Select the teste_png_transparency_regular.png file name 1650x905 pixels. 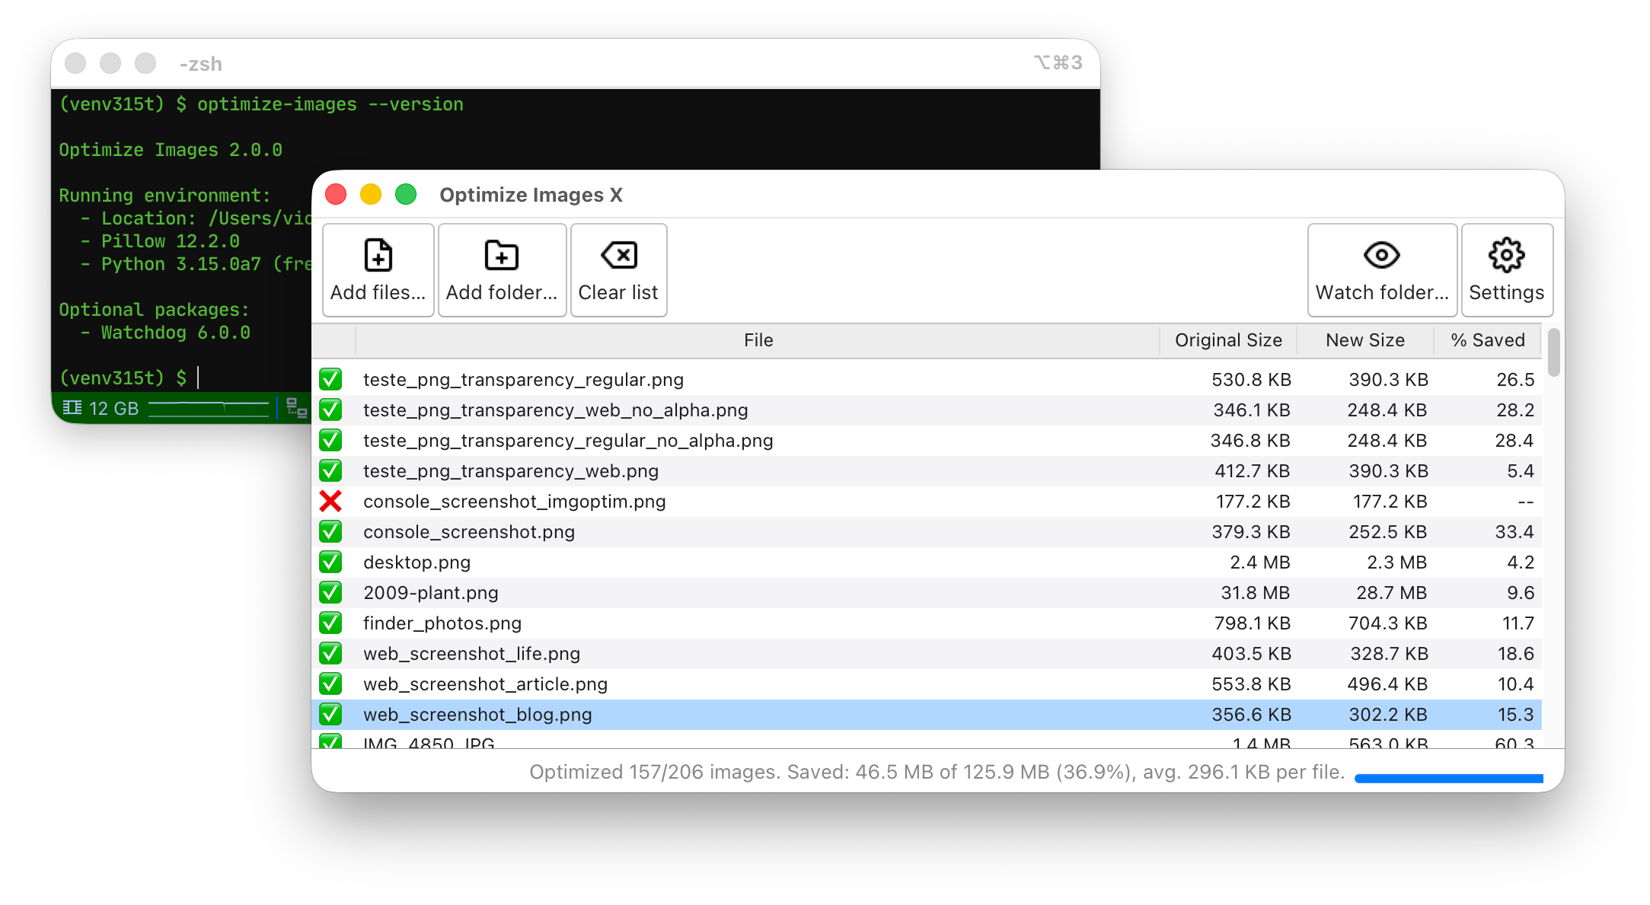(x=523, y=380)
